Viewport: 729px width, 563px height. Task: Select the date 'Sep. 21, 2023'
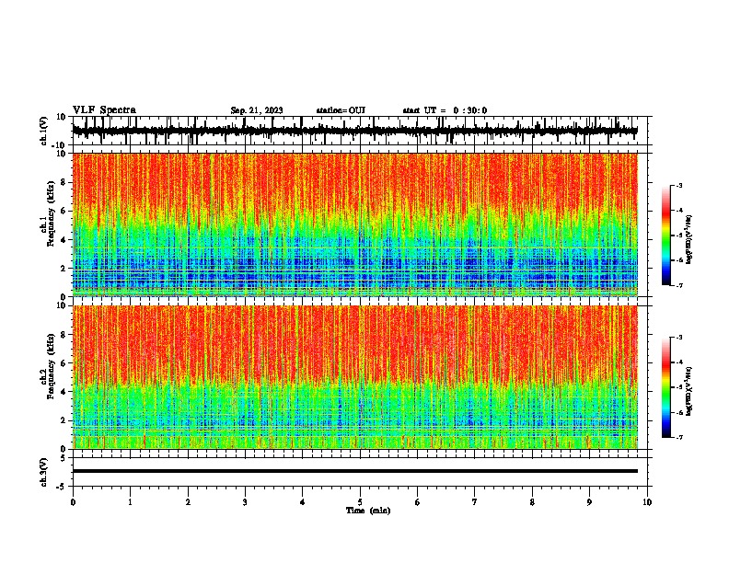coord(257,110)
